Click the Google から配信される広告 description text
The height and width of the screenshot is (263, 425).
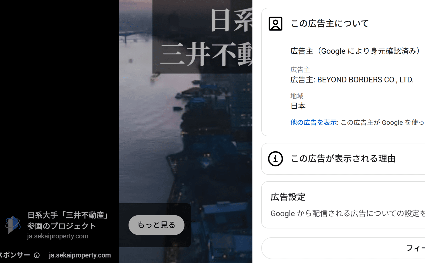347,214
